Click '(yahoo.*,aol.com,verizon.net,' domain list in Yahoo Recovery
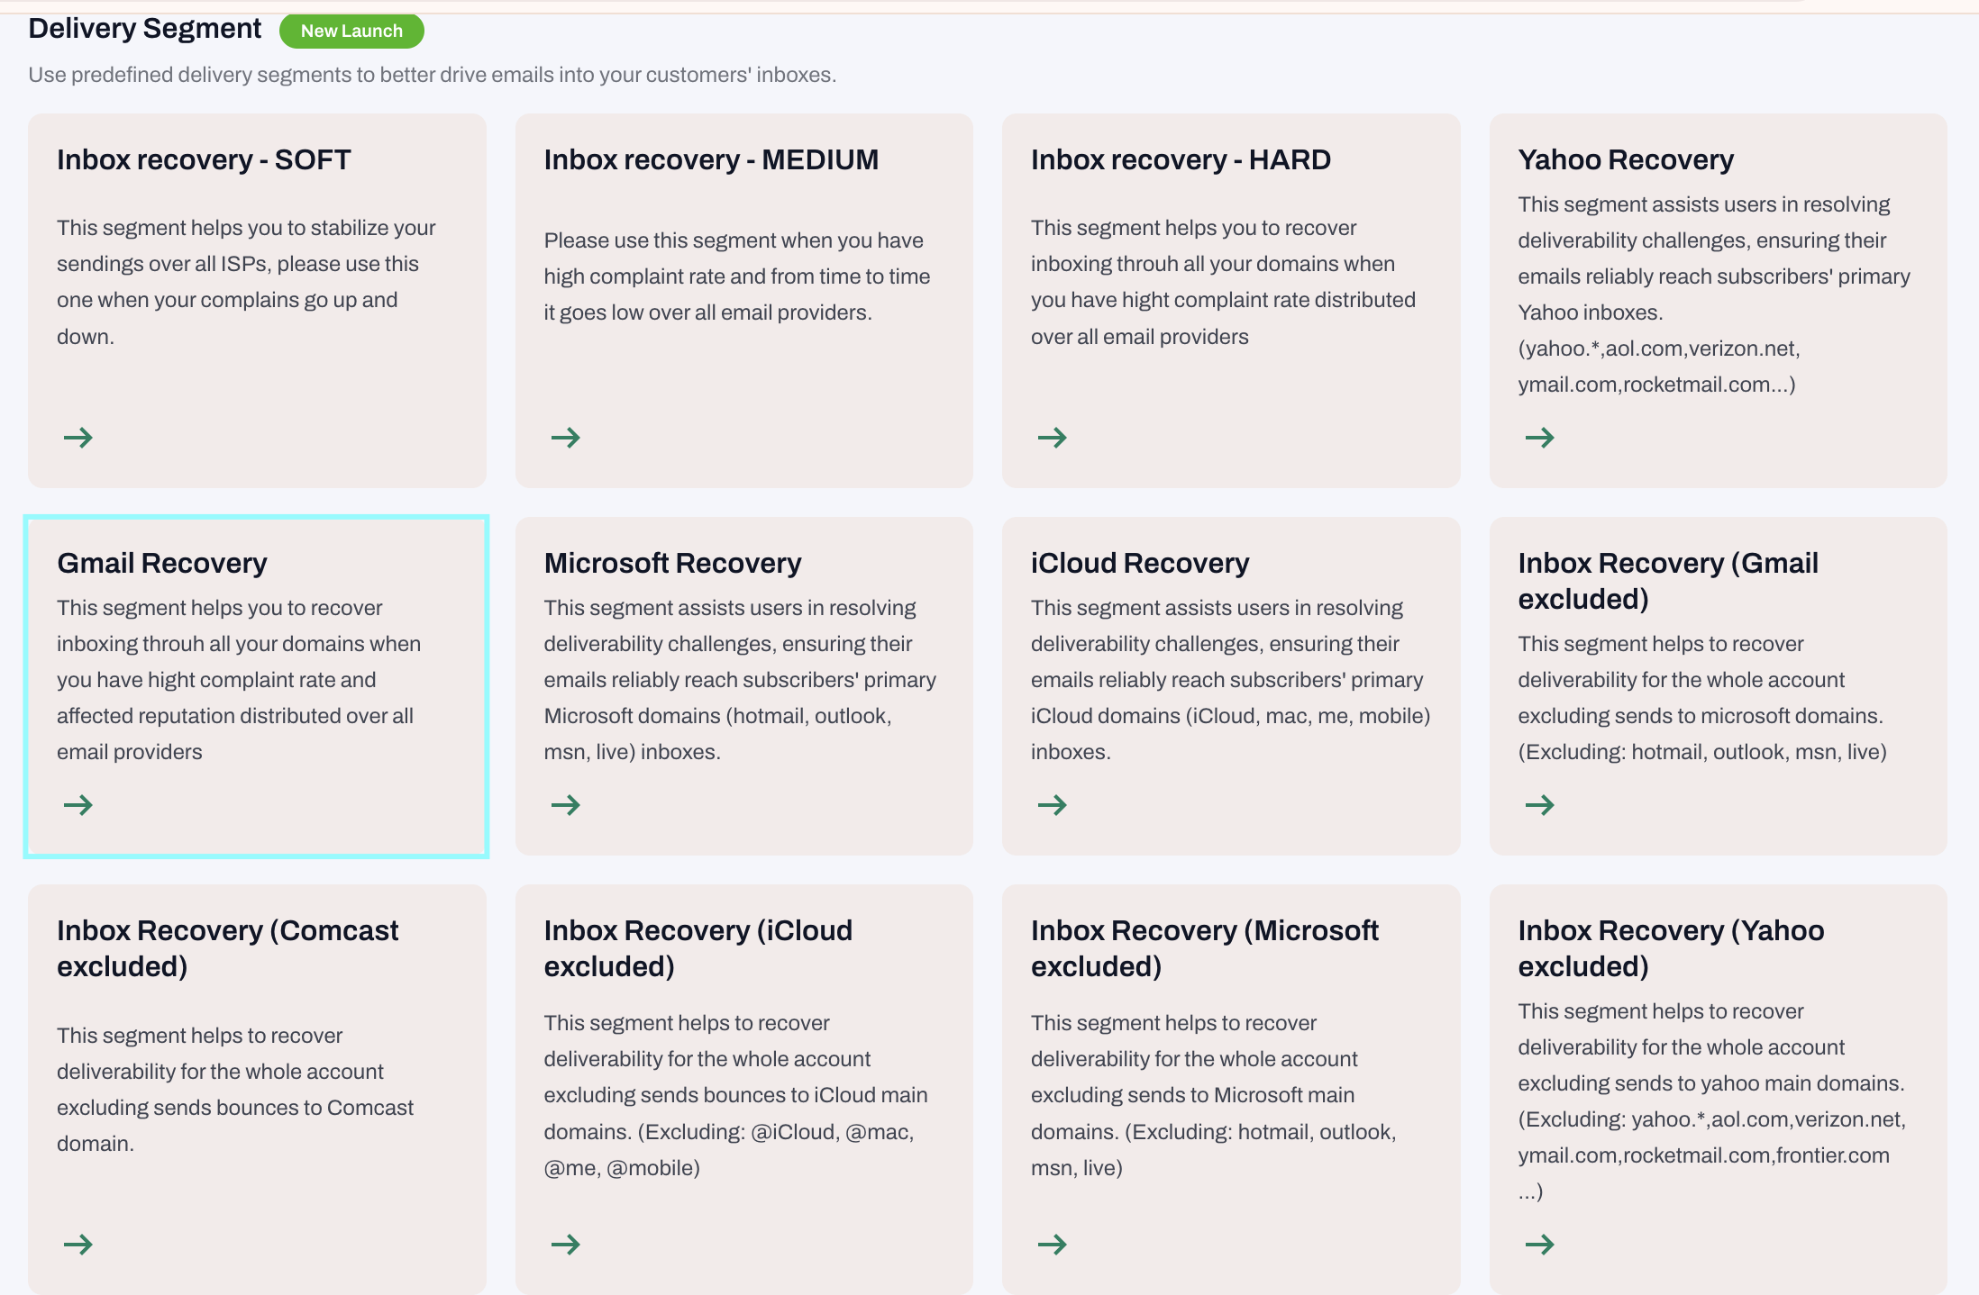 coord(1659,349)
